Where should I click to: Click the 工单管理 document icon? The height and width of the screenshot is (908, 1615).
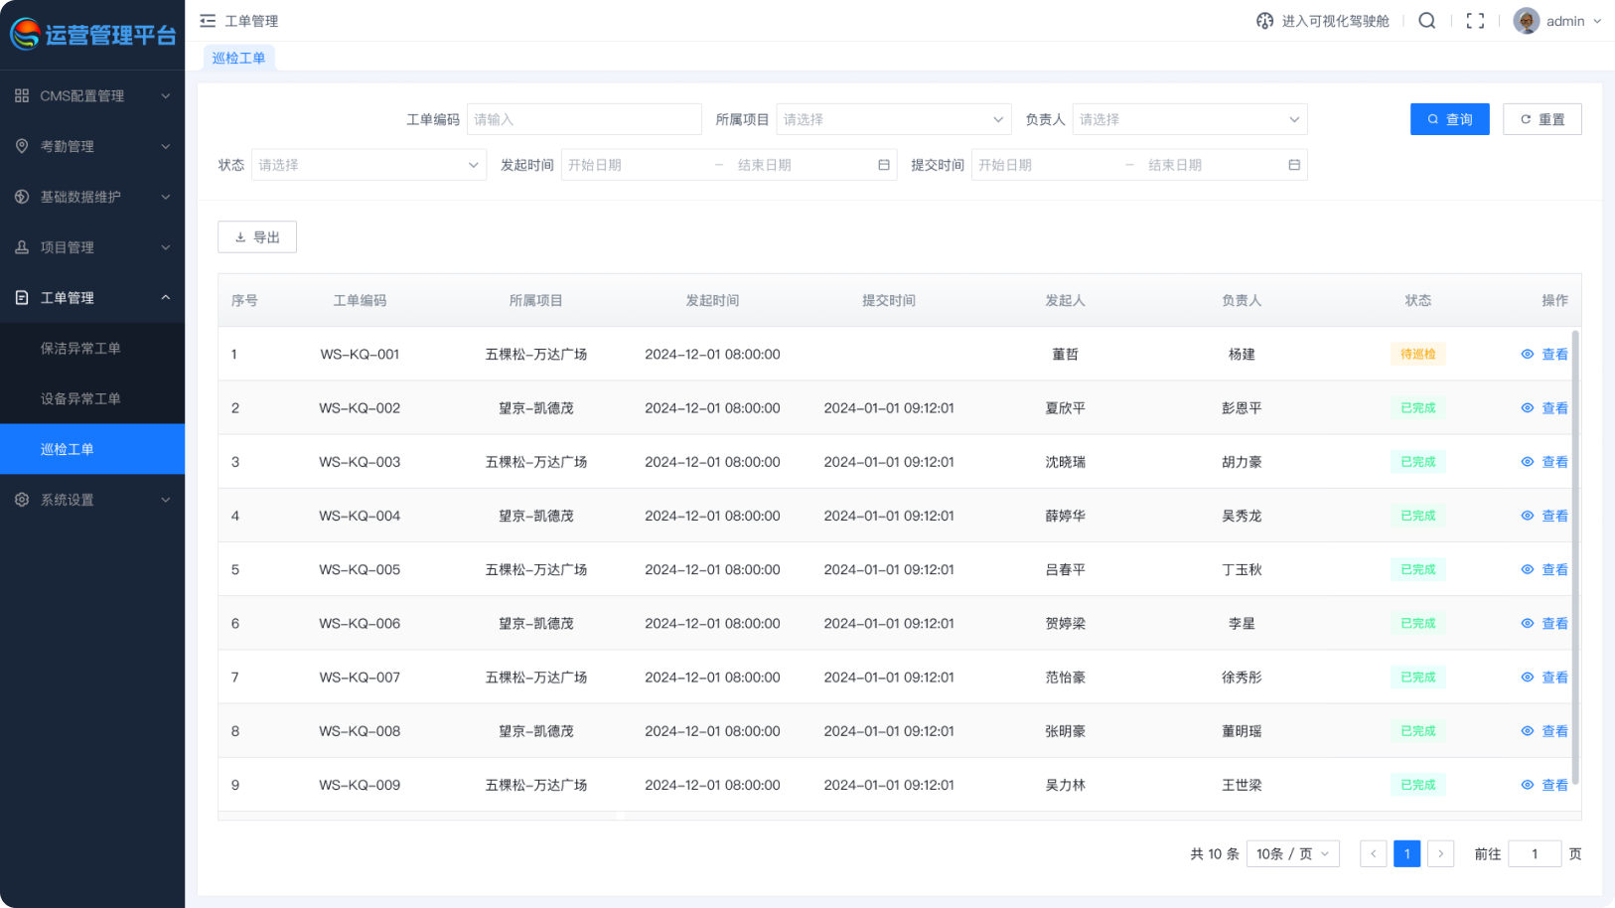coord(22,298)
